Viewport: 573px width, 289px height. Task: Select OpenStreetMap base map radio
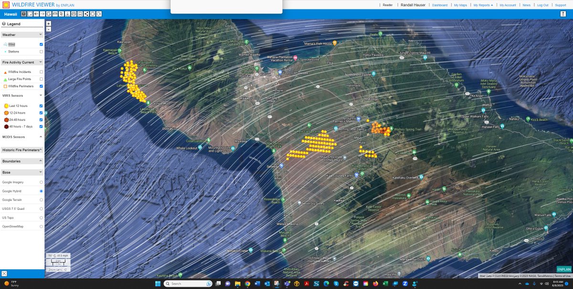[x=42, y=226]
